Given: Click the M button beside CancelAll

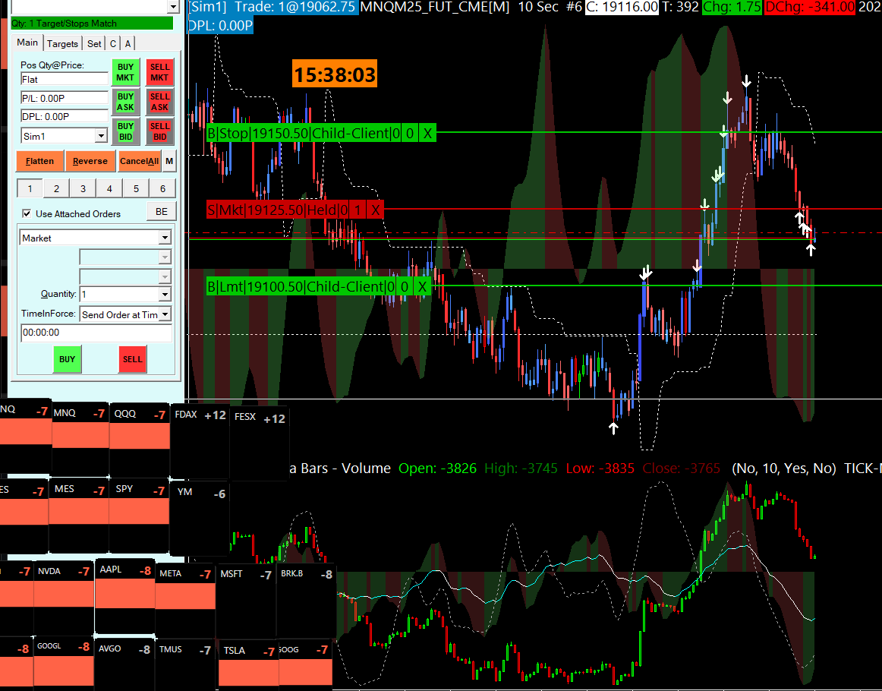Looking at the screenshot, I should pos(169,161).
